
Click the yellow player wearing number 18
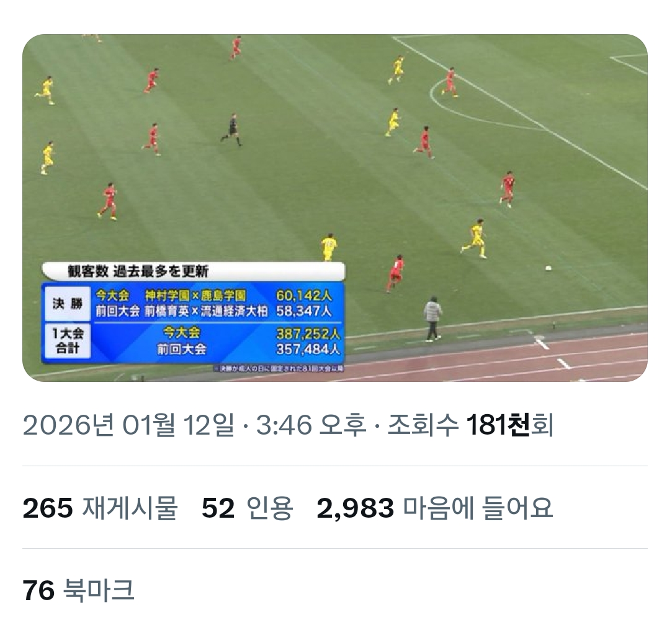pos(329,247)
